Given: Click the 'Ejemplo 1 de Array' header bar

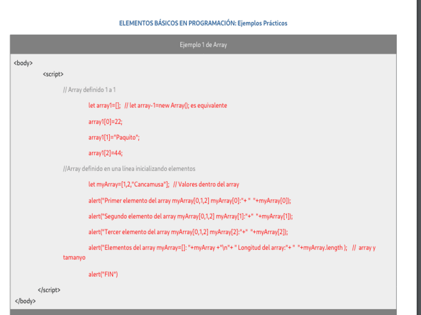Looking at the screenshot, I should 203,45.
